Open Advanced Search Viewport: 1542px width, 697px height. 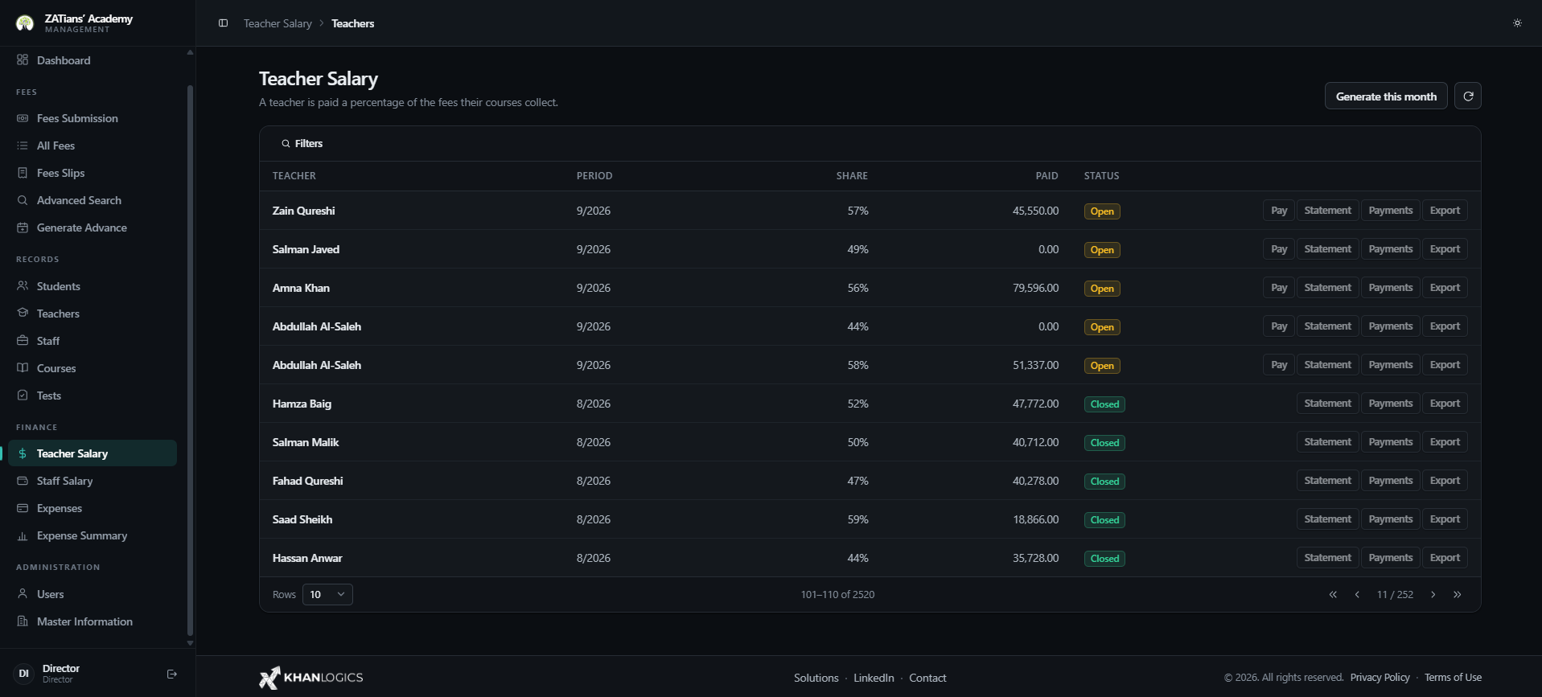93,200
